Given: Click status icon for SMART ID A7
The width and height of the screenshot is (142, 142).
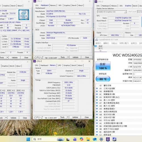Looking at the screenshot, I should coord(97,103).
